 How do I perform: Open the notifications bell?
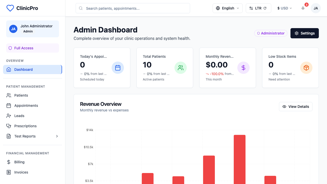coord(303,8)
